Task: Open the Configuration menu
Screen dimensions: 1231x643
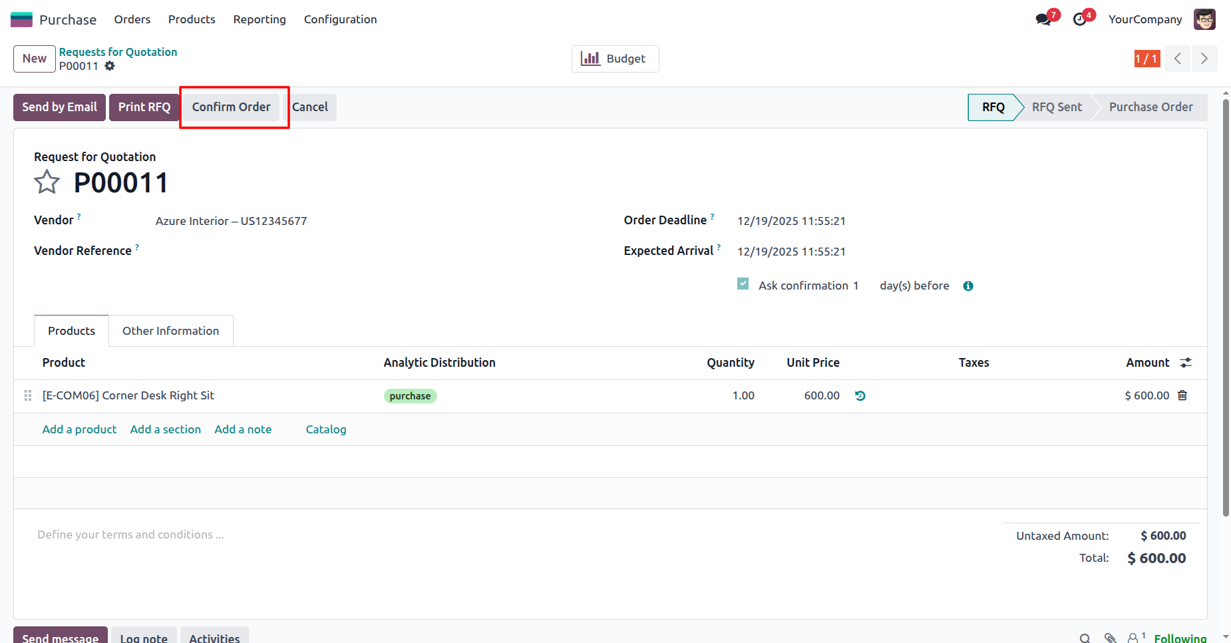Action: click(340, 19)
